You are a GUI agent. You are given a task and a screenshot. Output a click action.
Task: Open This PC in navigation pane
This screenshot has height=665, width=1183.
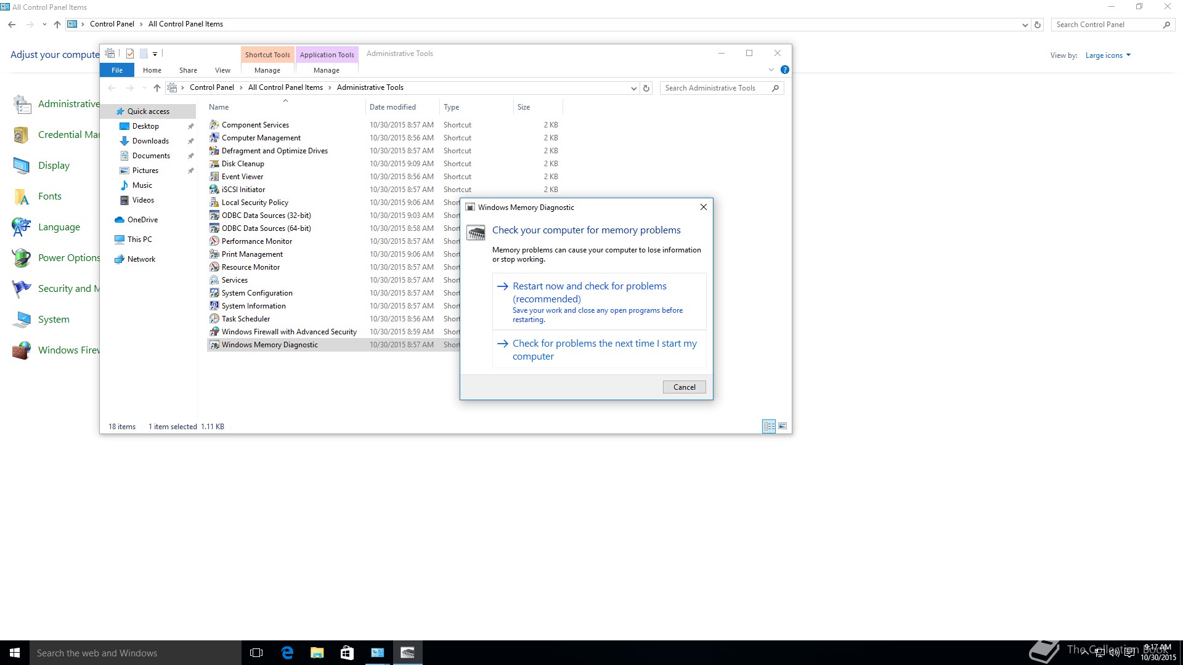tap(139, 240)
